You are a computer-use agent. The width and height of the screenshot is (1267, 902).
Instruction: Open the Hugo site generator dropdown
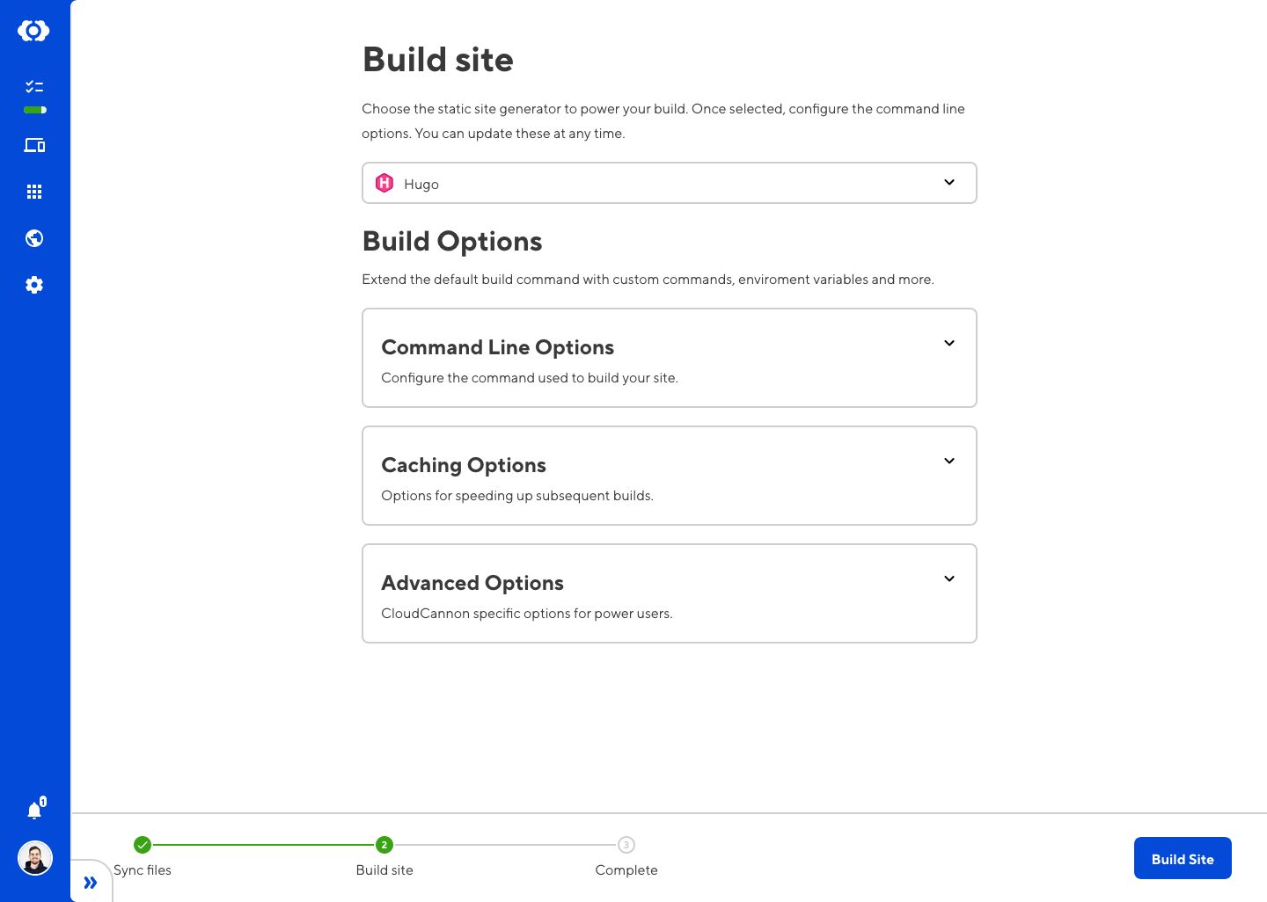click(x=669, y=183)
